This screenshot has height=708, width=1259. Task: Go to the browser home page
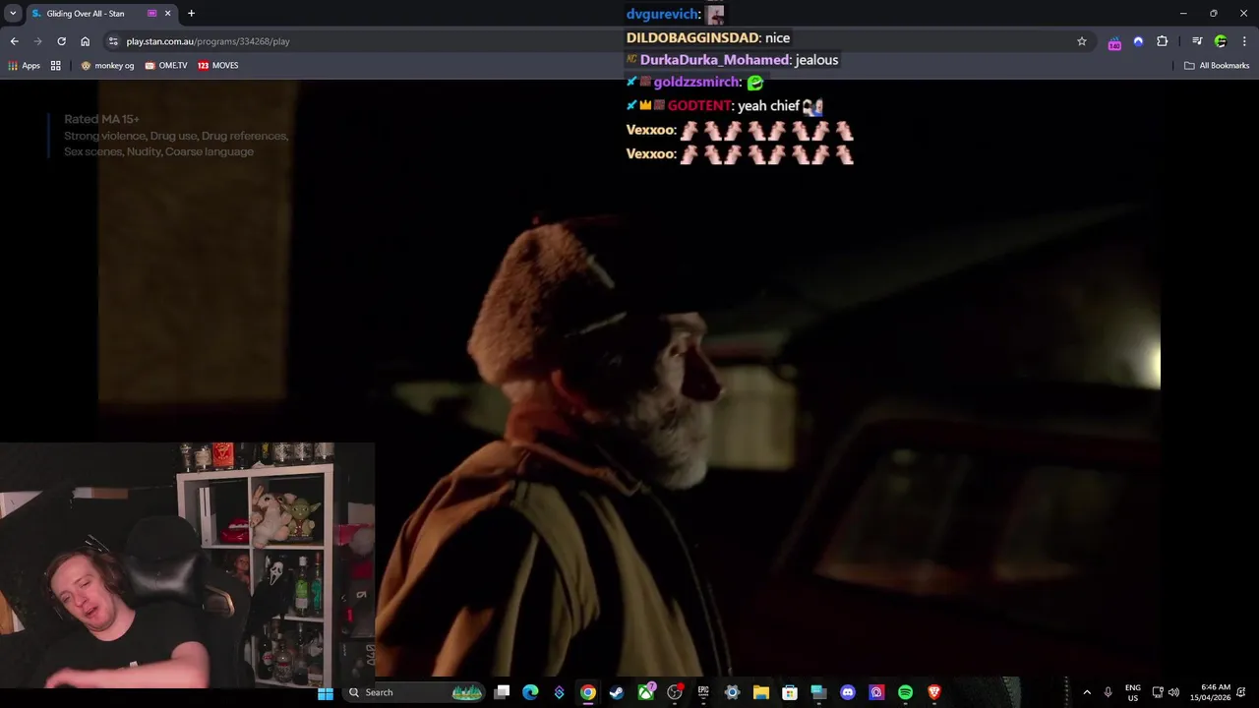pos(85,41)
